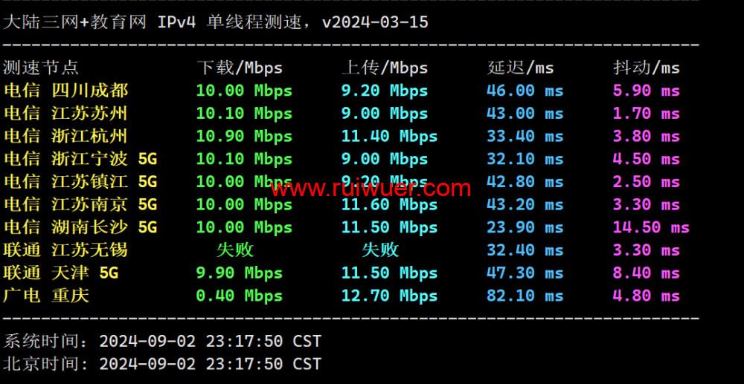Screen dimensions: 744x384
Task: Click the 电信 浙江杭州 node name
Action: (66, 136)
